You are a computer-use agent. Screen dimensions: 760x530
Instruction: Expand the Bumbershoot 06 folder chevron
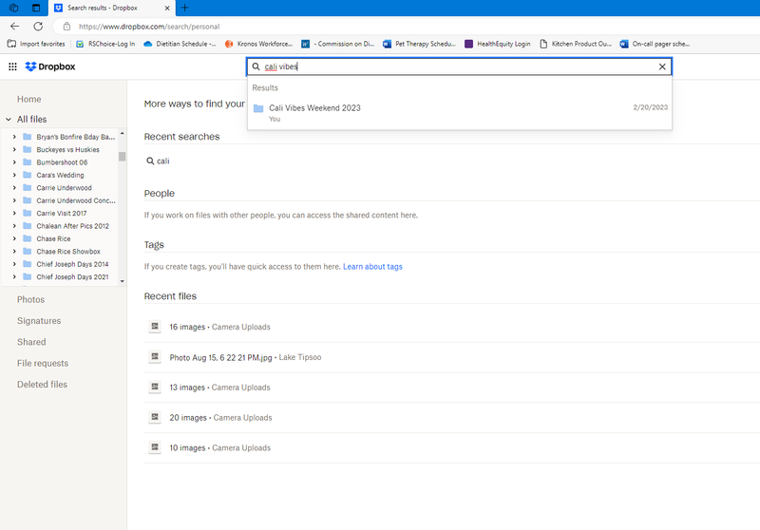(14, 162)
